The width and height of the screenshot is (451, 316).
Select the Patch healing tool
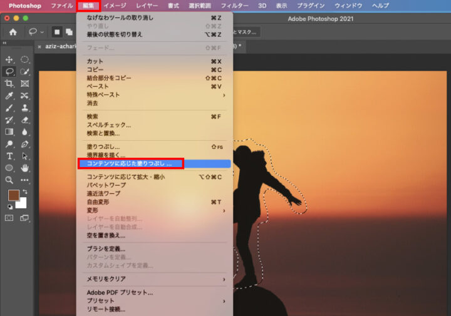click(x=24, y=96)
